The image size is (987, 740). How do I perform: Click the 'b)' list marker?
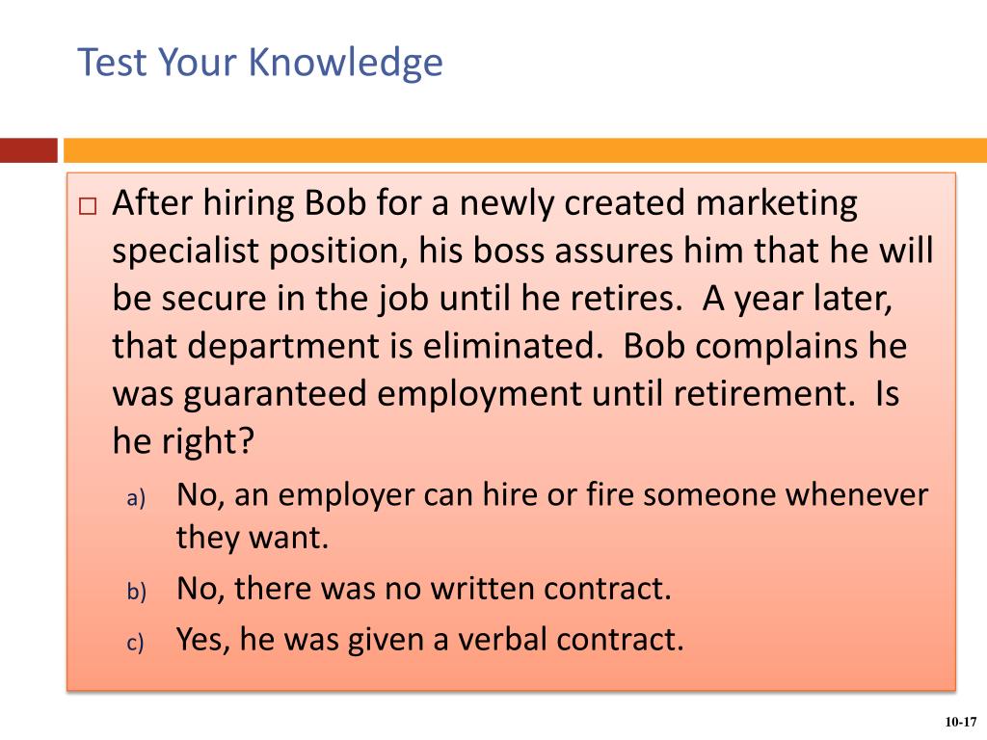[136, 592]
